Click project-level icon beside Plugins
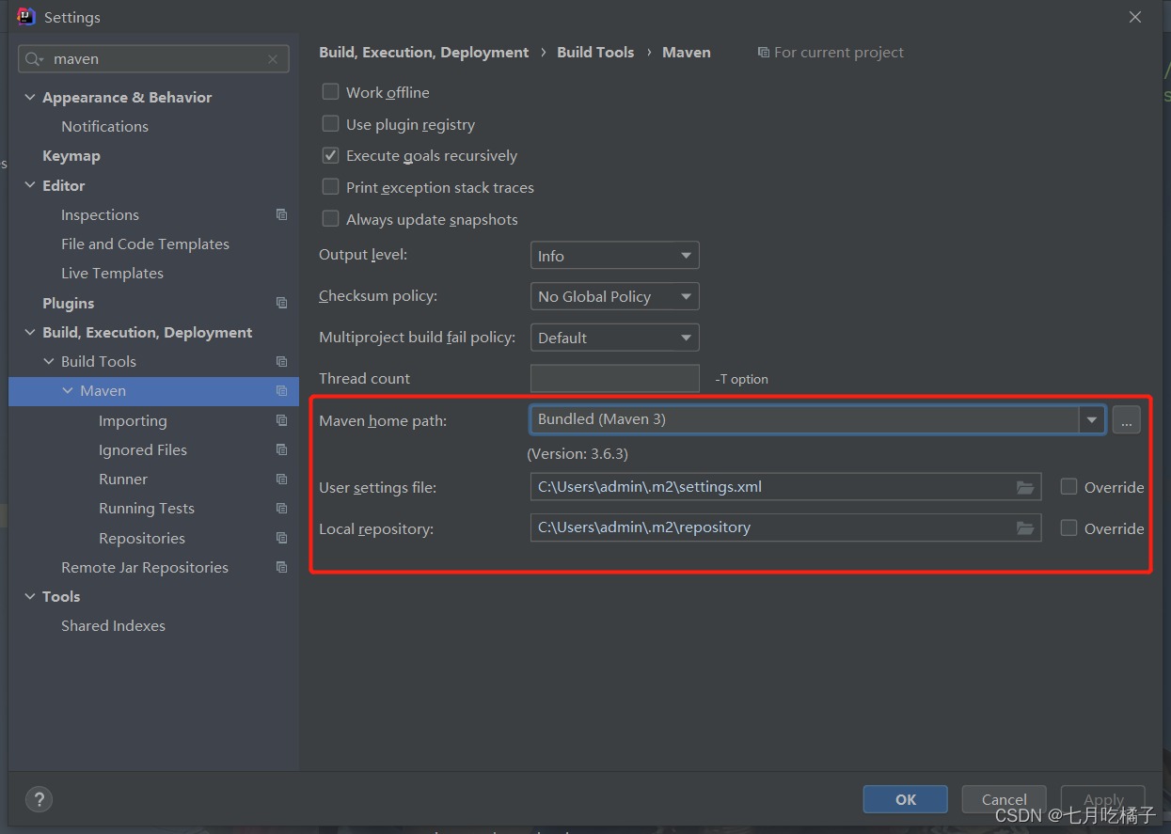Viewport: 1171px width, 834px height. [x=281, y=303]
